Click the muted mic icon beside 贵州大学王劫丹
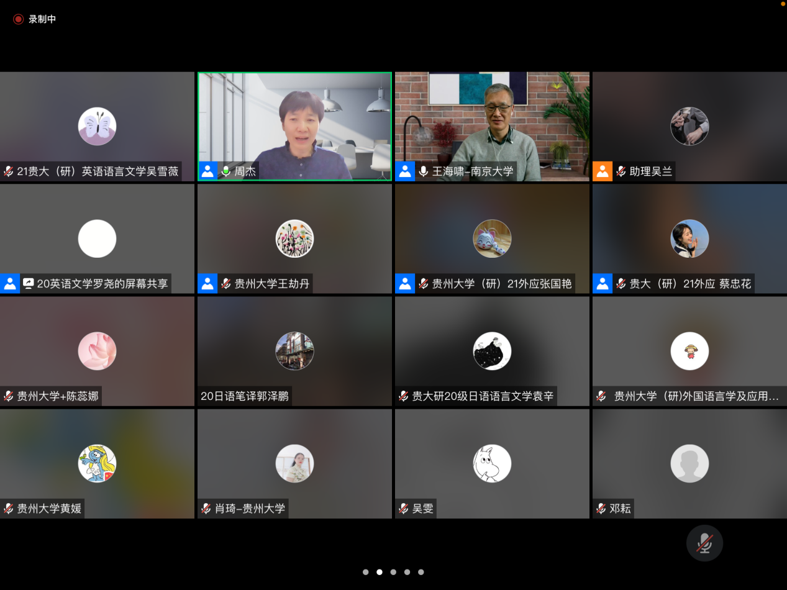 (226, 284)
